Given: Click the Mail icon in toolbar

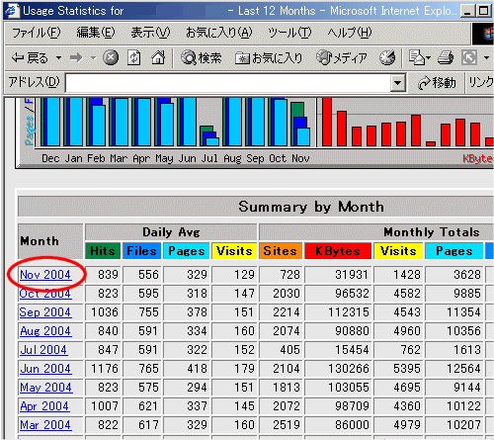Looking at the screenshot, I should [x=417, y=58].
